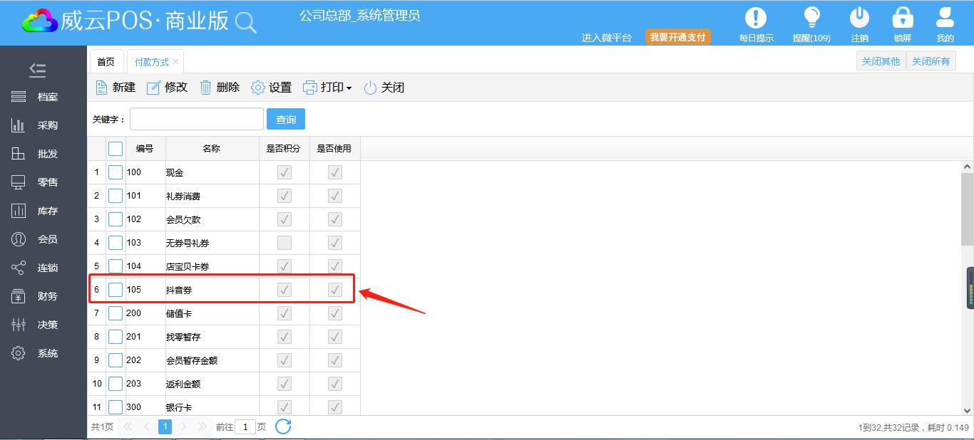Expand the 打印 print dropdown arrow
Viewport: 974px width, 440px height.
(x=349, y=88)
